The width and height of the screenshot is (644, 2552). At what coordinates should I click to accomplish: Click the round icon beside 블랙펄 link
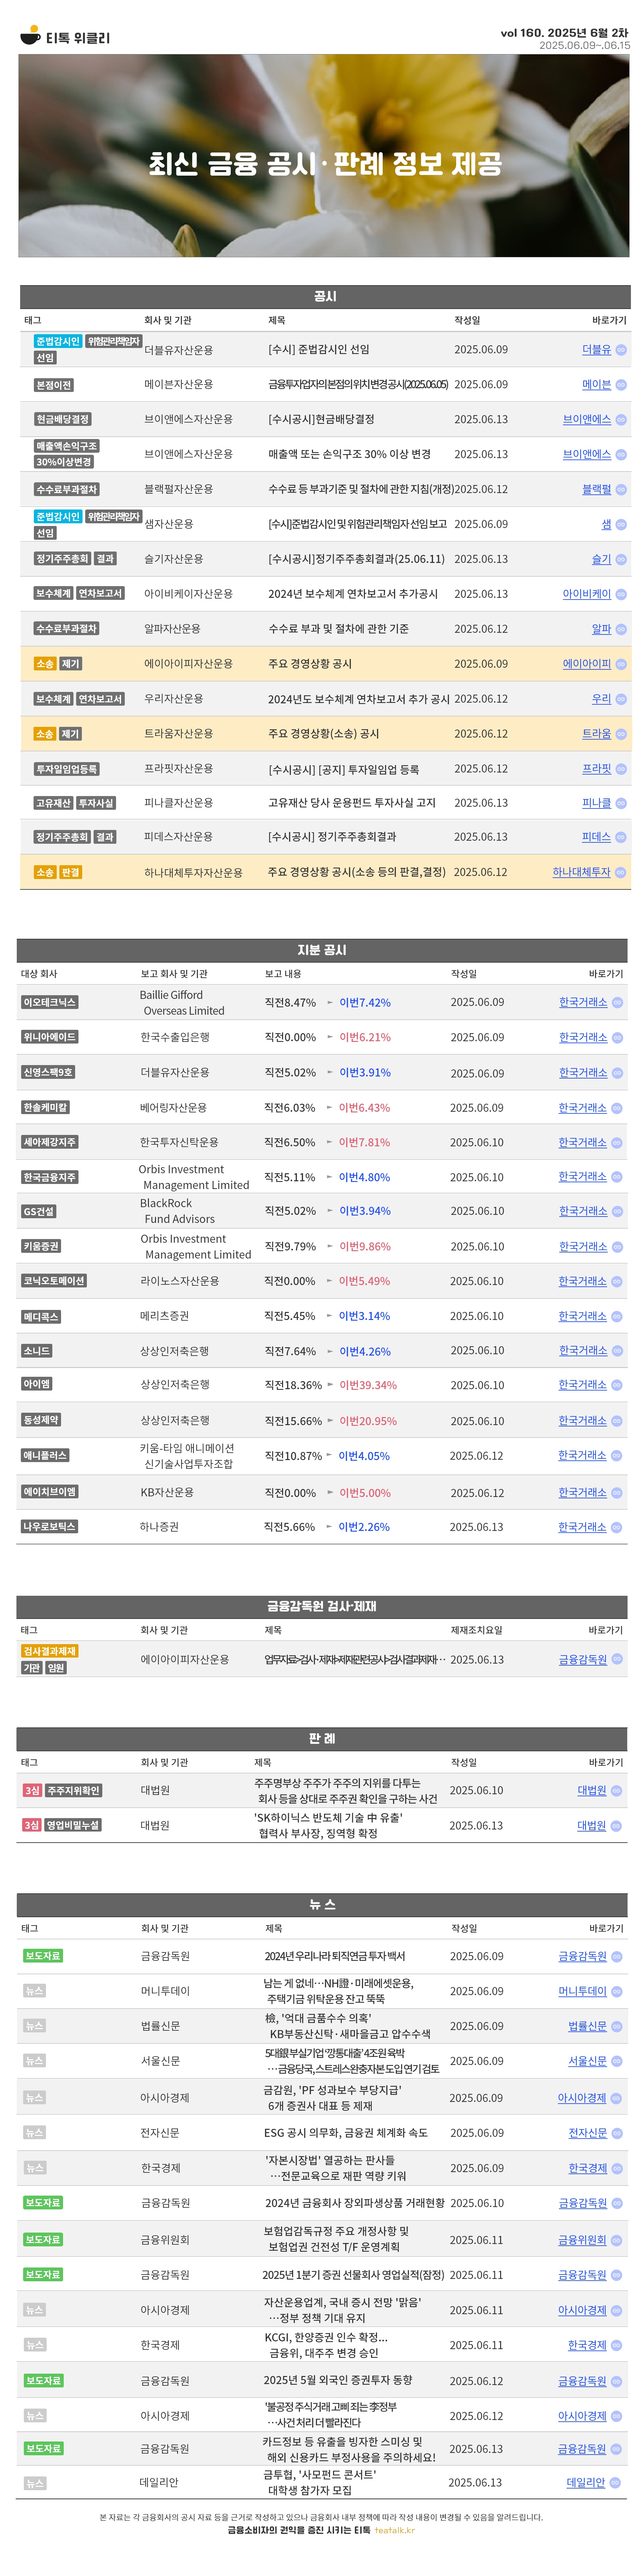point(621,489)
